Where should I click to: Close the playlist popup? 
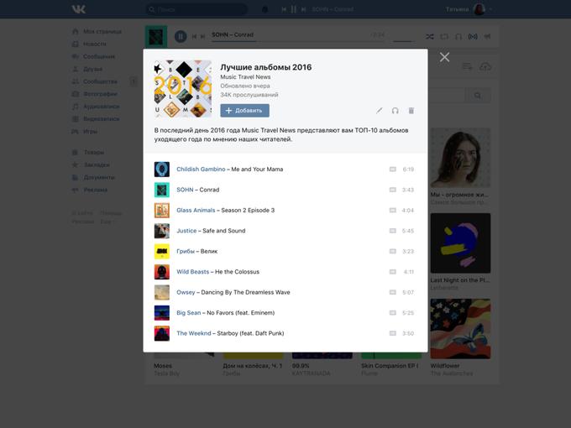(444, 57)
